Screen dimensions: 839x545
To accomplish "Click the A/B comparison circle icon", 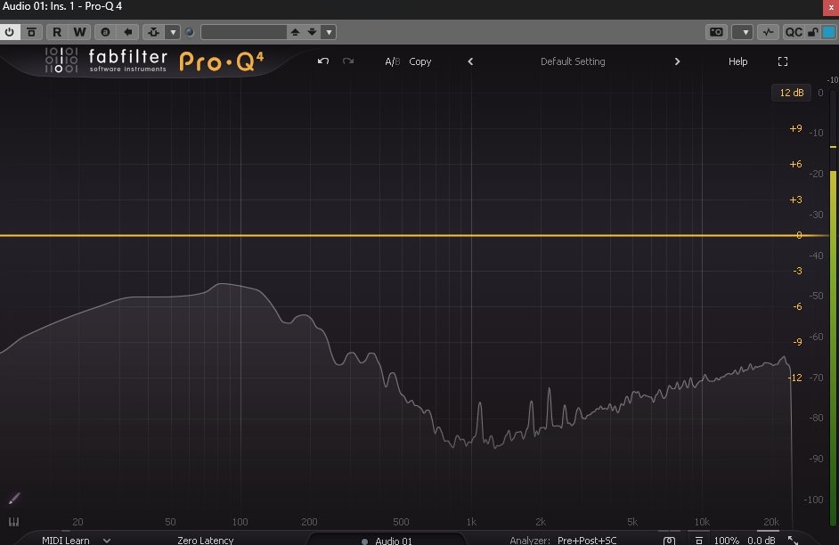I will pos(105,32).
